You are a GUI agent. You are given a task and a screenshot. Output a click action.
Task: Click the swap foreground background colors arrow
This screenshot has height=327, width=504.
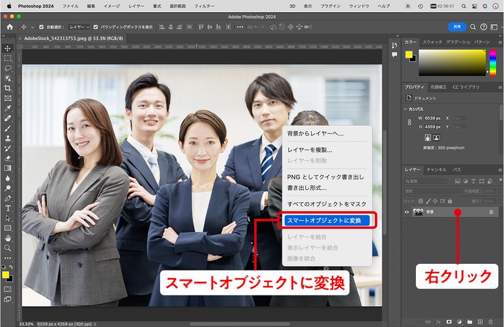coord(11,267)
